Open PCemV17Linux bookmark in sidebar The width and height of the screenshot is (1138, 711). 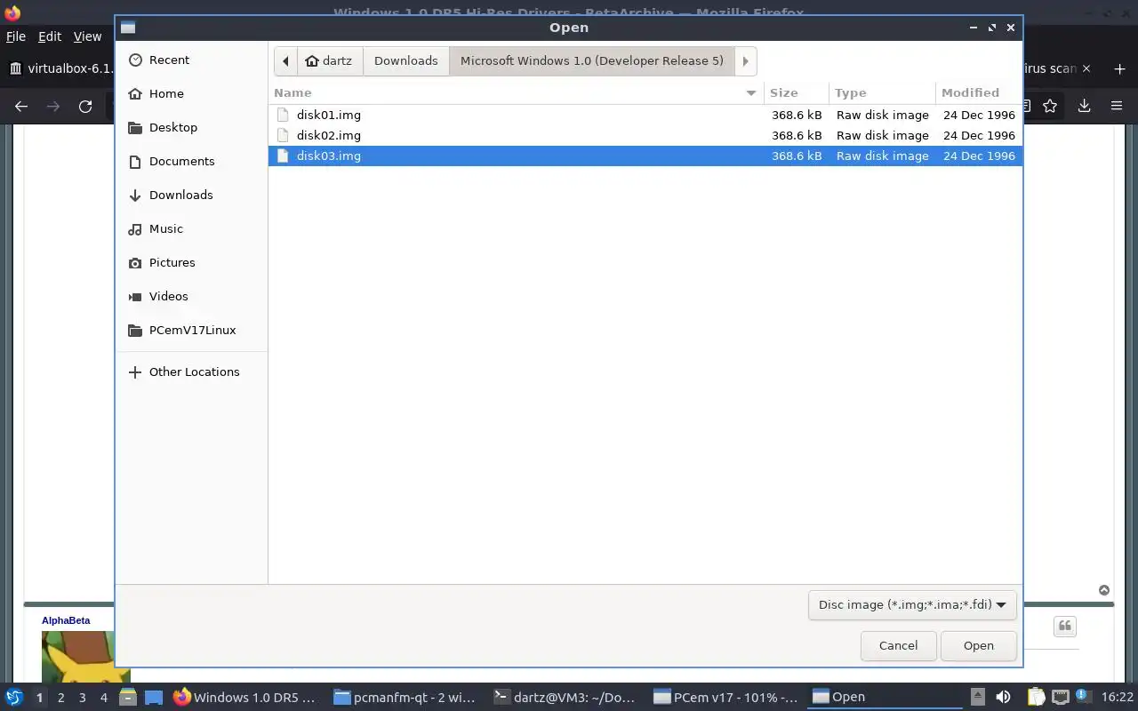pyautogui.click(x=191, y=330)
